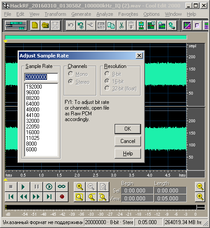Open the Edit menu
The width and height of the screenshot is (210, 228).
tap(20, 14)
